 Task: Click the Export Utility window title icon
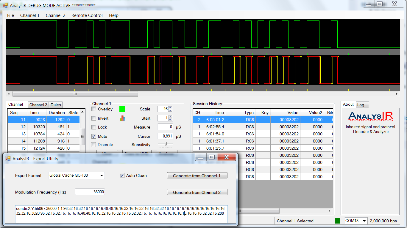pyautogui.click(x=8, y=159)
